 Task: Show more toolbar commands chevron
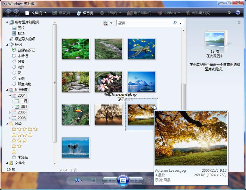coord(229,13)
